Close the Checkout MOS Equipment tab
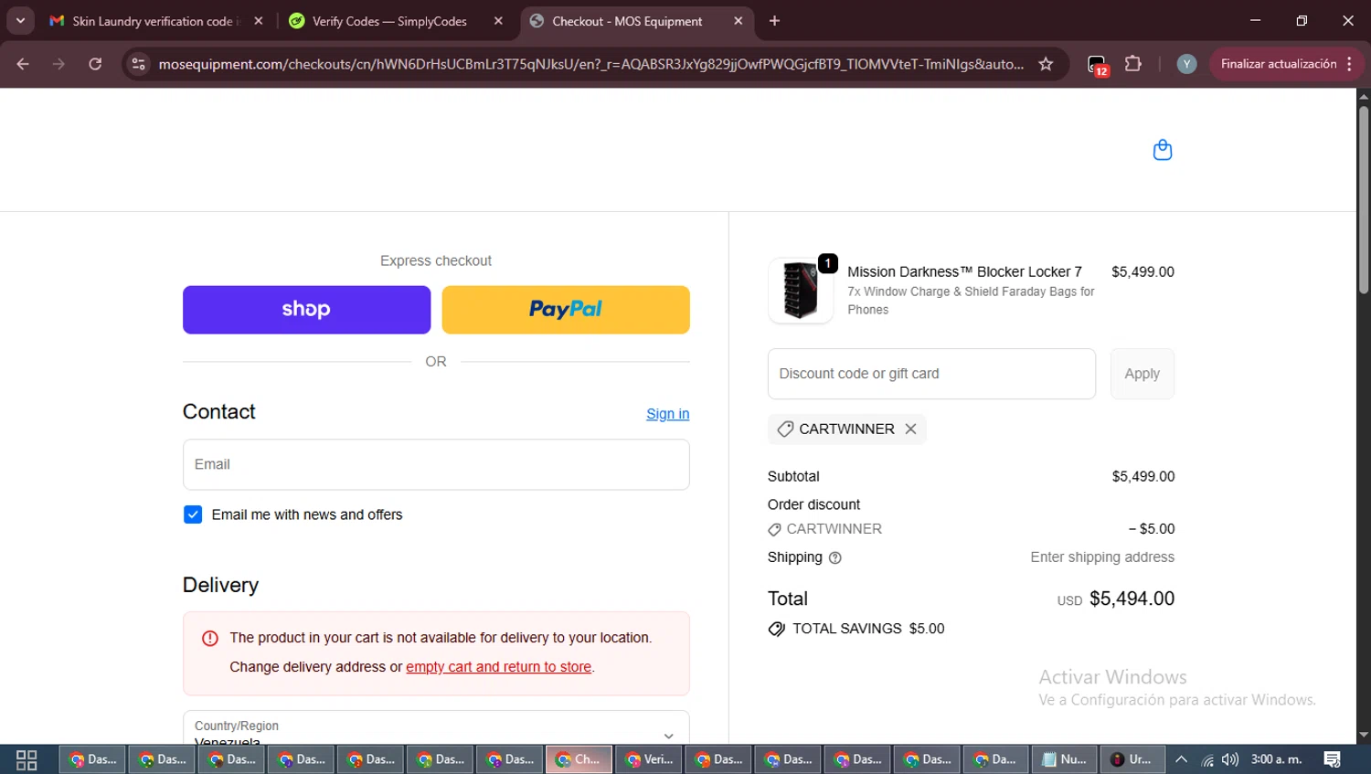The height and width of the screenshot is (774, 1371). click(739, 21)
